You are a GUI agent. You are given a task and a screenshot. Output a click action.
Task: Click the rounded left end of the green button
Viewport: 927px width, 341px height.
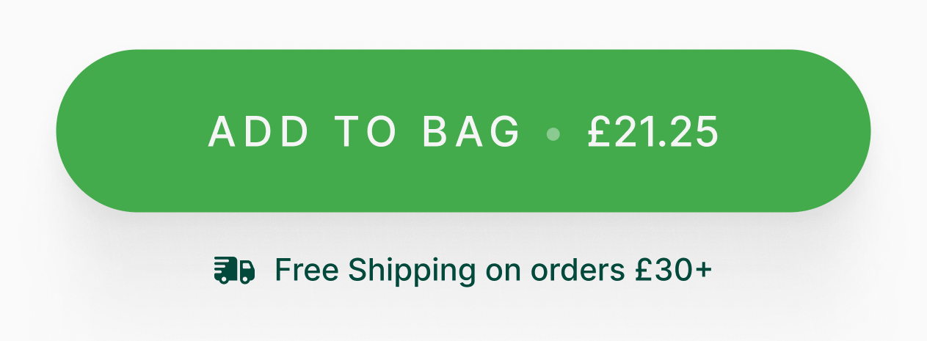coord(95,131)
